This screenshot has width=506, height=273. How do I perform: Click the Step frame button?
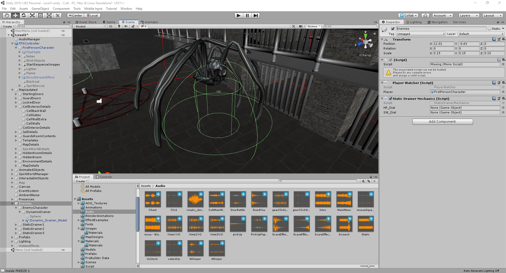256,16
